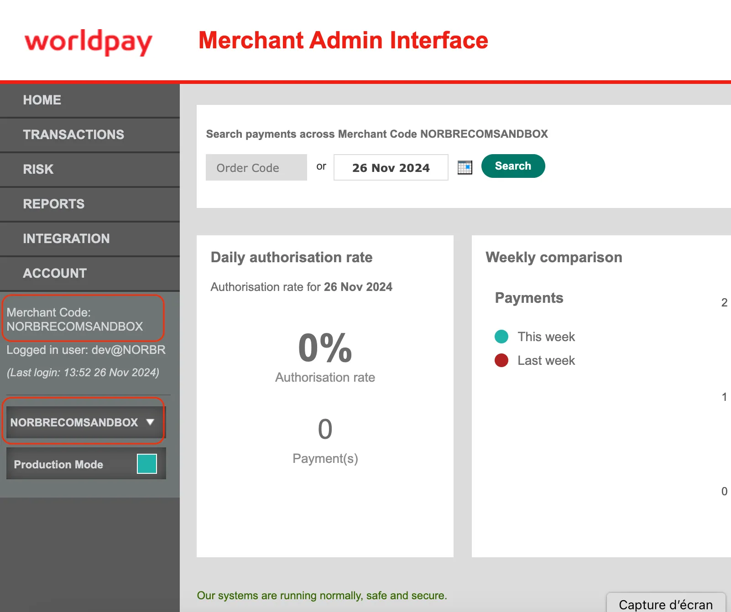Click the Merchant Admin Interface title
The height and width of the screenshot is (612, 731).
(x=343, y=40)
